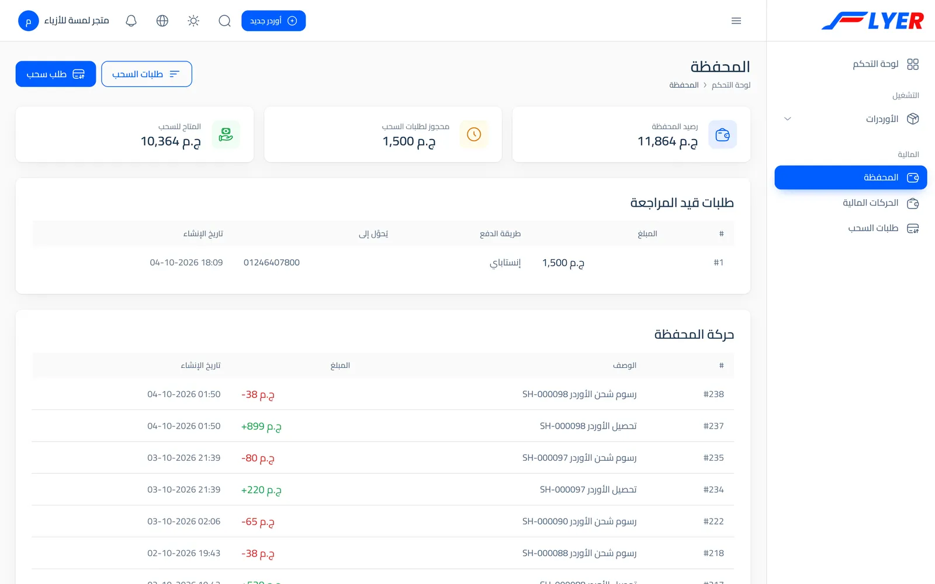935x584 pixels.
Task: Click transaction #238 row number
Action: (714, 394)
